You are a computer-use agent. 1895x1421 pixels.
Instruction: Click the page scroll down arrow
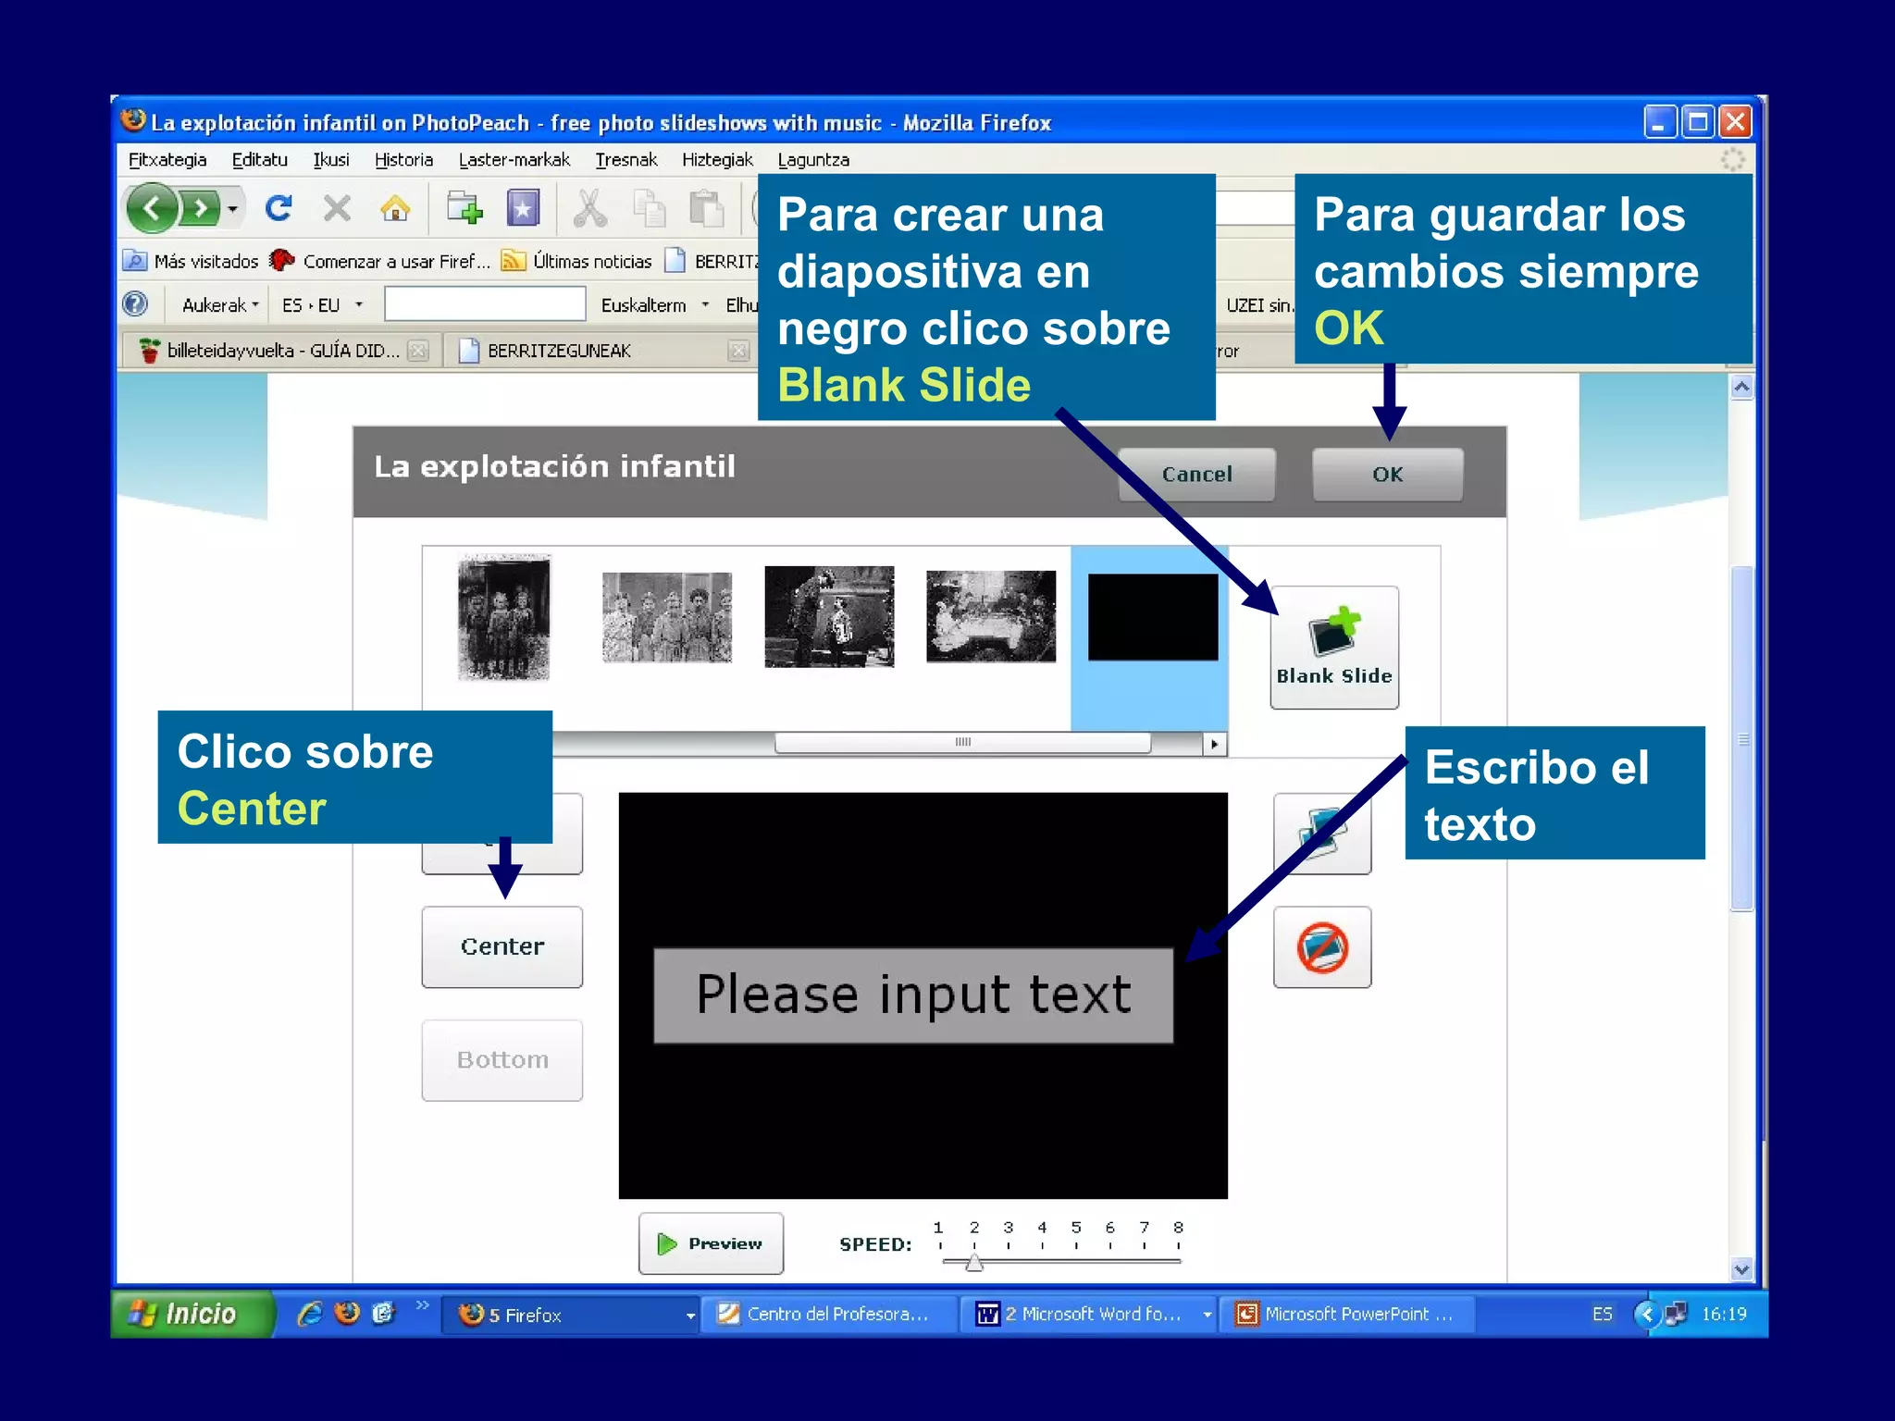tap(1741, 1270)
